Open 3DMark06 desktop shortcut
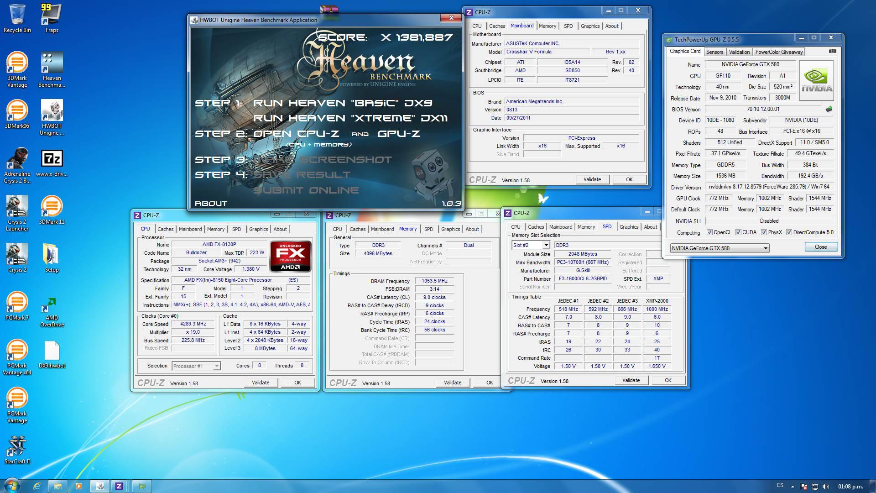The height and width of the screenshot is (493, 876). [x=17, y=114]
